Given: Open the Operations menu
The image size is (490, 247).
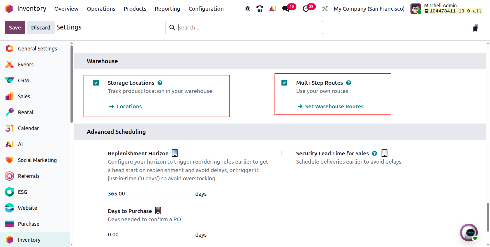Looking at the screenshot, I should click(101, 8).
